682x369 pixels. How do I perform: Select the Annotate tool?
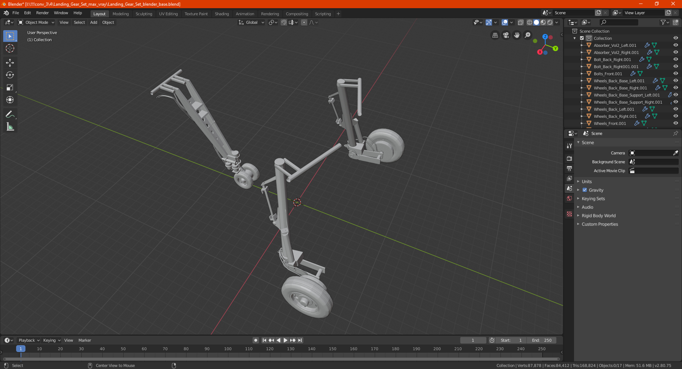click(x=10, y=114)
